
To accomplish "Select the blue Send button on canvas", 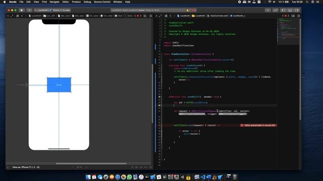I will point(59,85).
